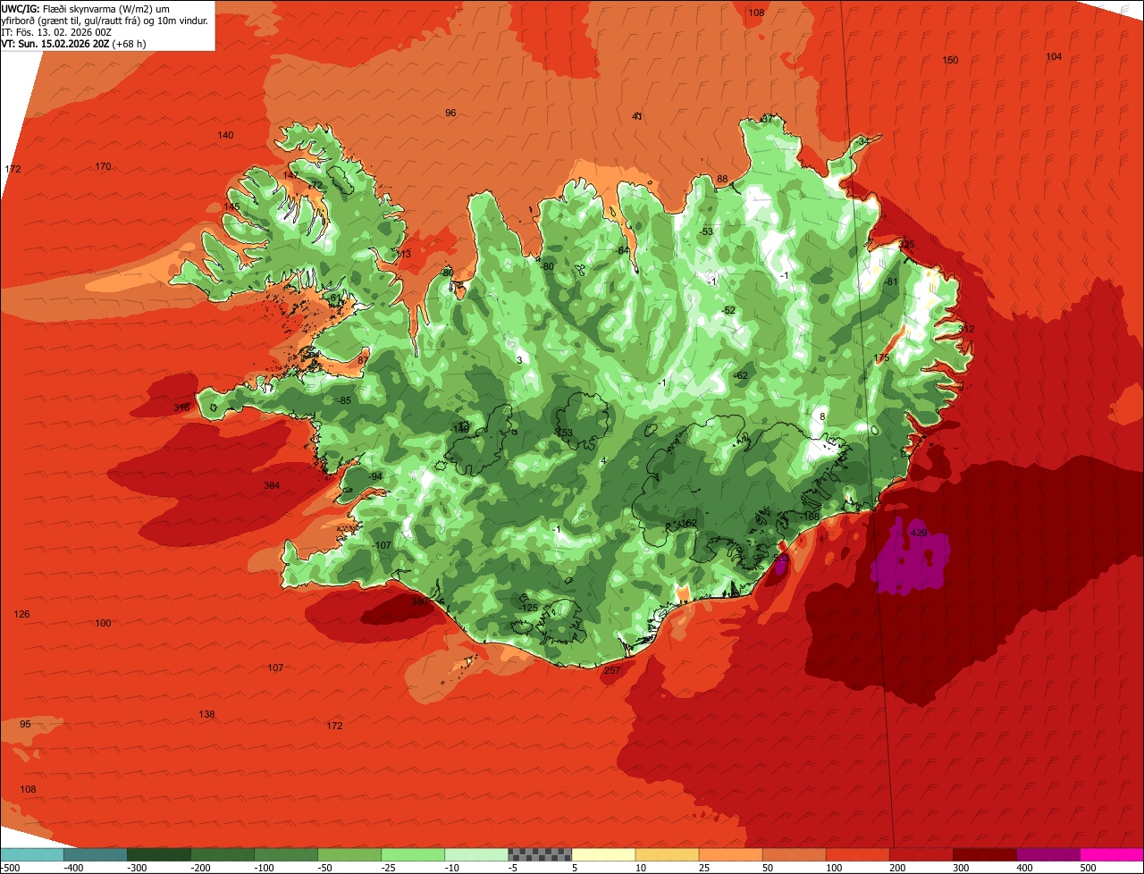The height and width of the screenshot is (874, 1144).
Task: Click the pale green -10 to -5 swatch
Action: click(x=476, y=854)
